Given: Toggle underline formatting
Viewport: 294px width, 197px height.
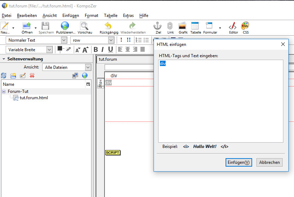Looking at the screenshot, I should [111, 49].
